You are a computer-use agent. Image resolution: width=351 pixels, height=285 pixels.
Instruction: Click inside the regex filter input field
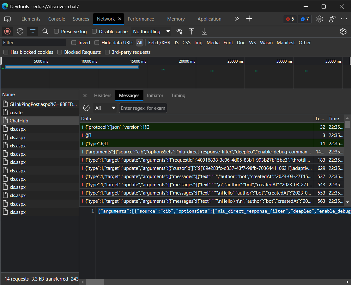[143, 108]
